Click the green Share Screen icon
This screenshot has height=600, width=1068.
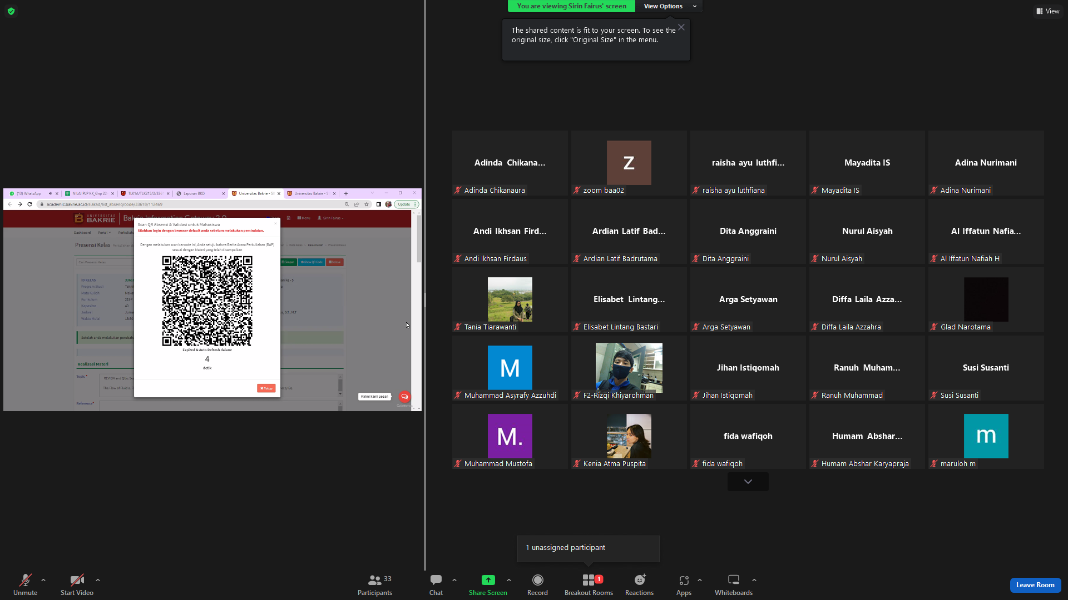488,580
